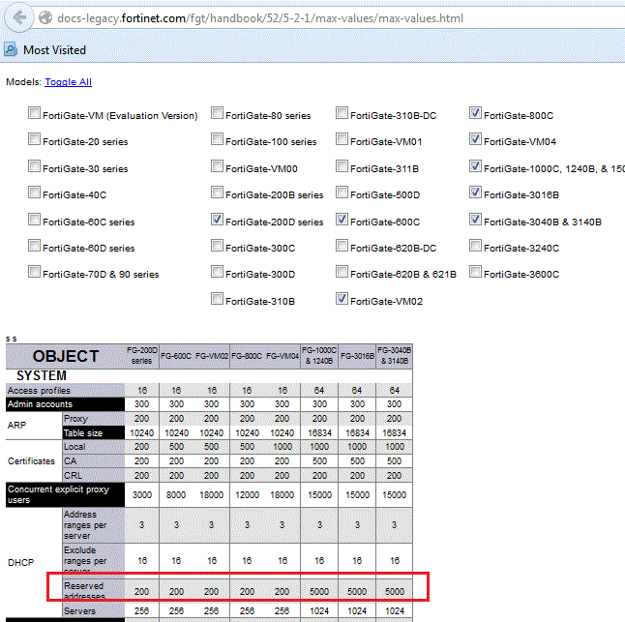Click the globe site identity icon
This screenshot has height=622, width=625.
tap(45, 17)
